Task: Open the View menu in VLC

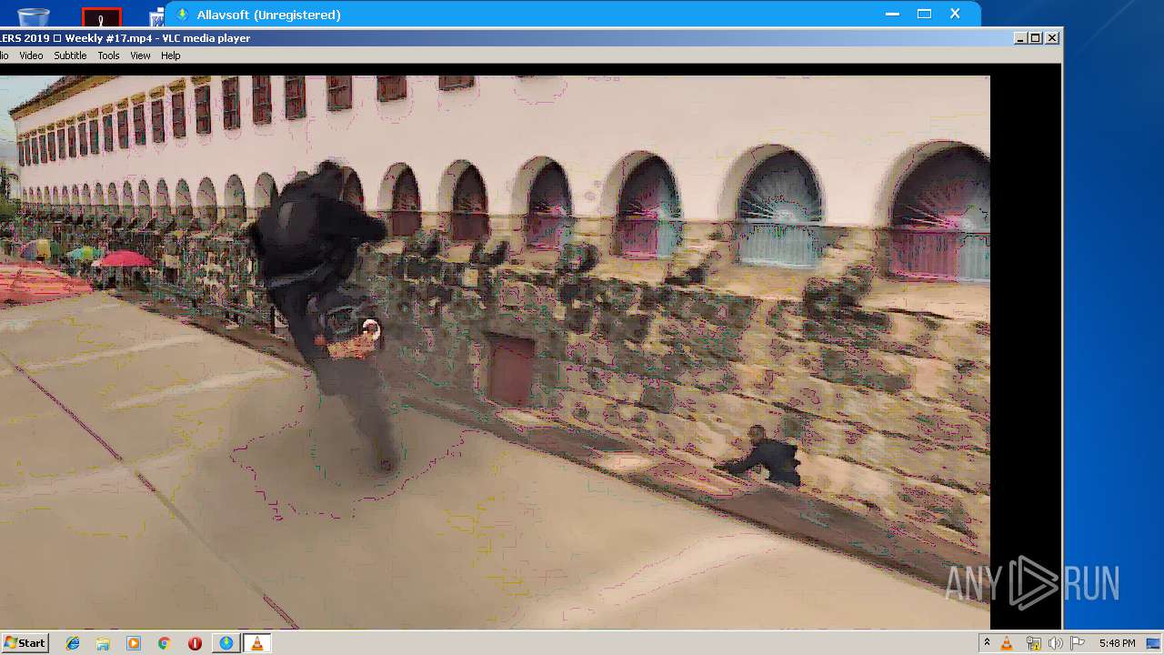Action: pyautogui.click(x=140, y=55)
